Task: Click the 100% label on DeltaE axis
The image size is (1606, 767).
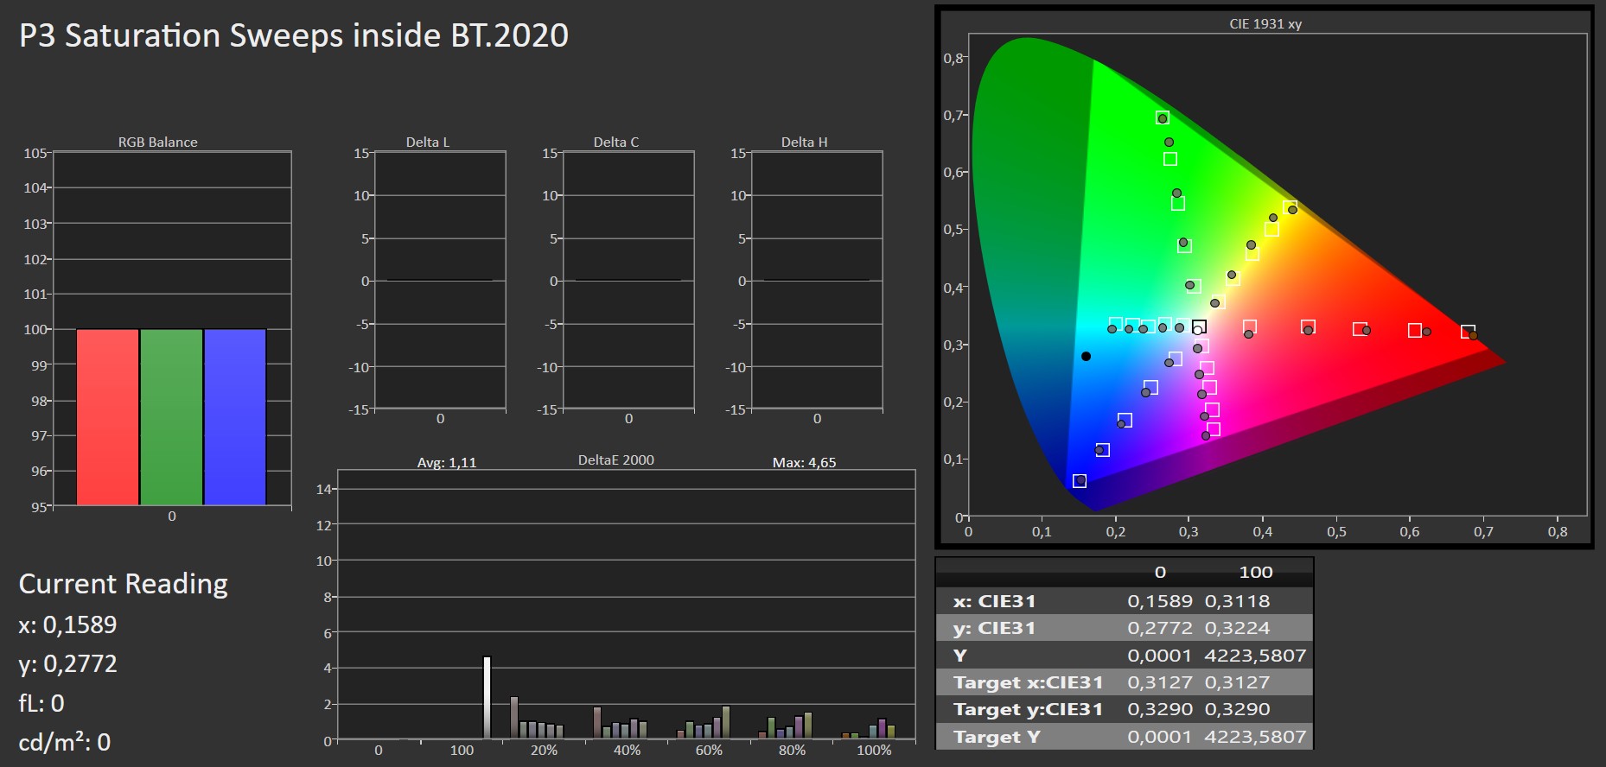Action: coord(874,751)
